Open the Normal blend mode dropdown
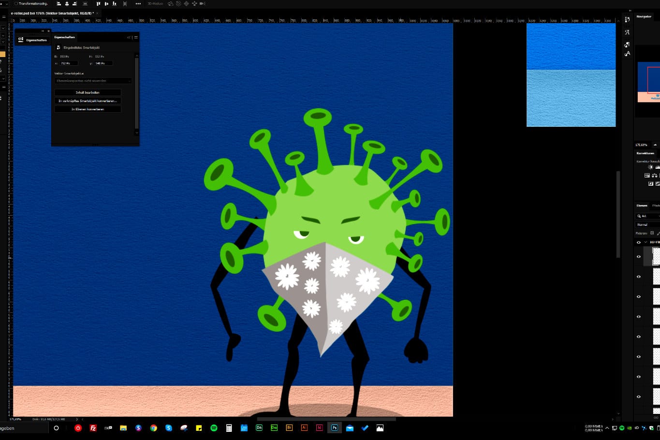The width and height of the screenshot is (660, 440). pos(647,225)
